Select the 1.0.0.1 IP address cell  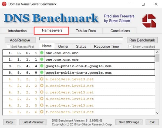(21, 53)
